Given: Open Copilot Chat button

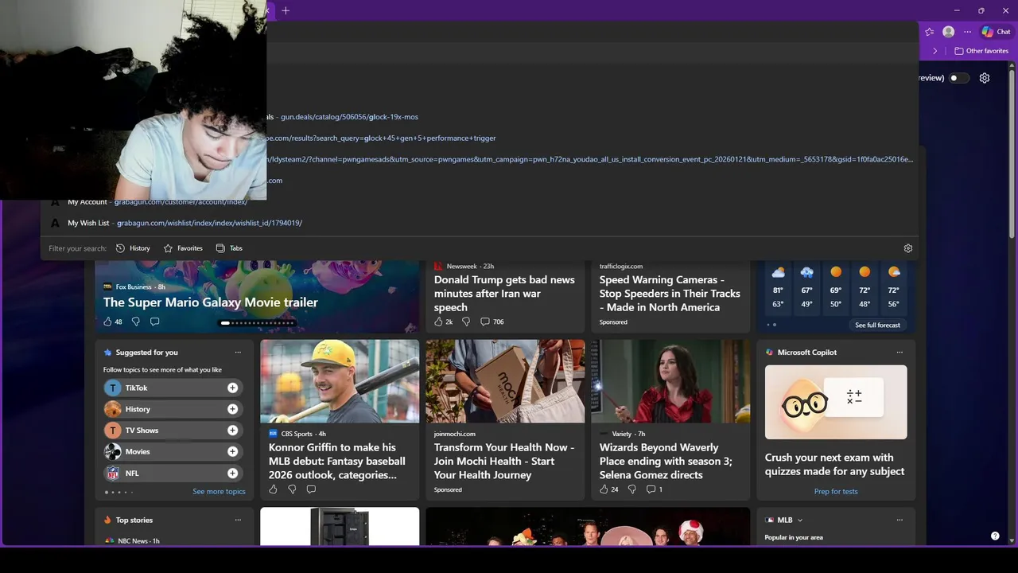Looking at the screenshot, I should pos(996,32).
